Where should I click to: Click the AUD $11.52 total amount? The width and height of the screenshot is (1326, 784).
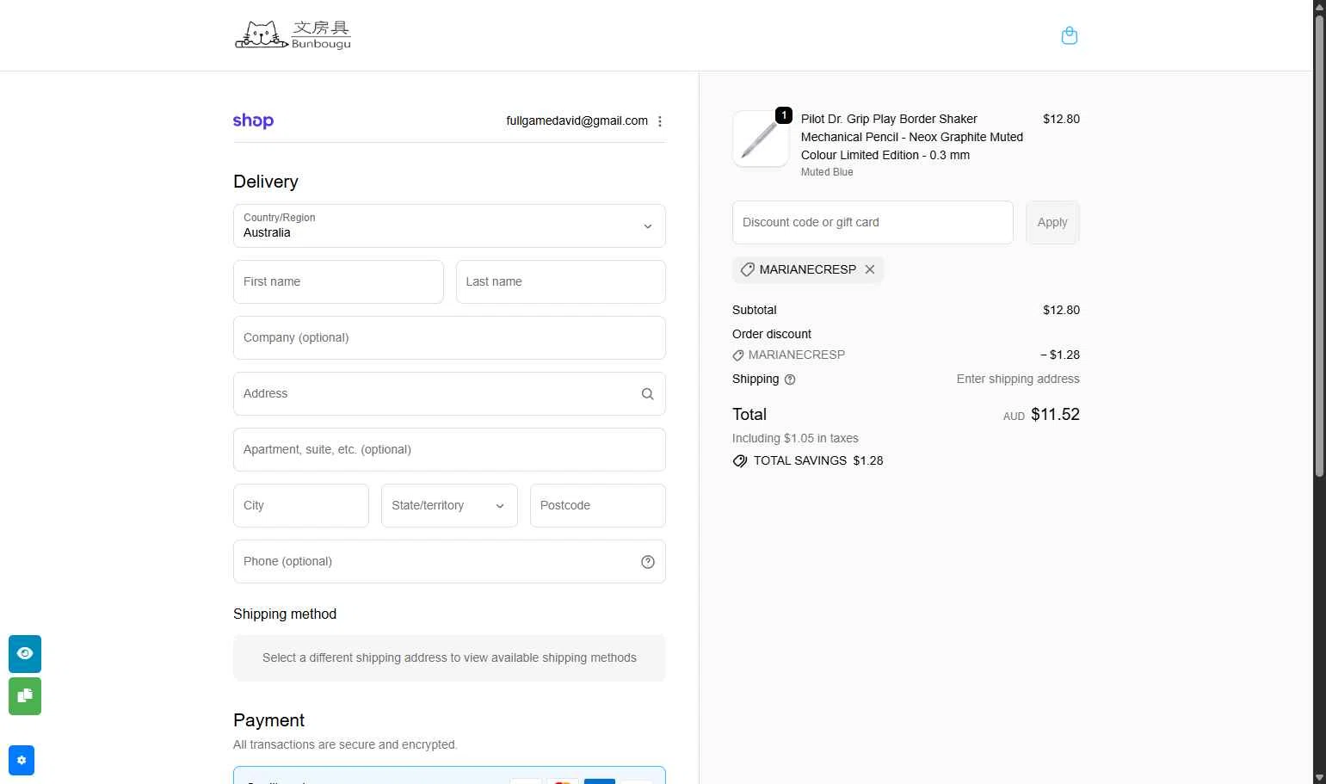[1041, 415]
